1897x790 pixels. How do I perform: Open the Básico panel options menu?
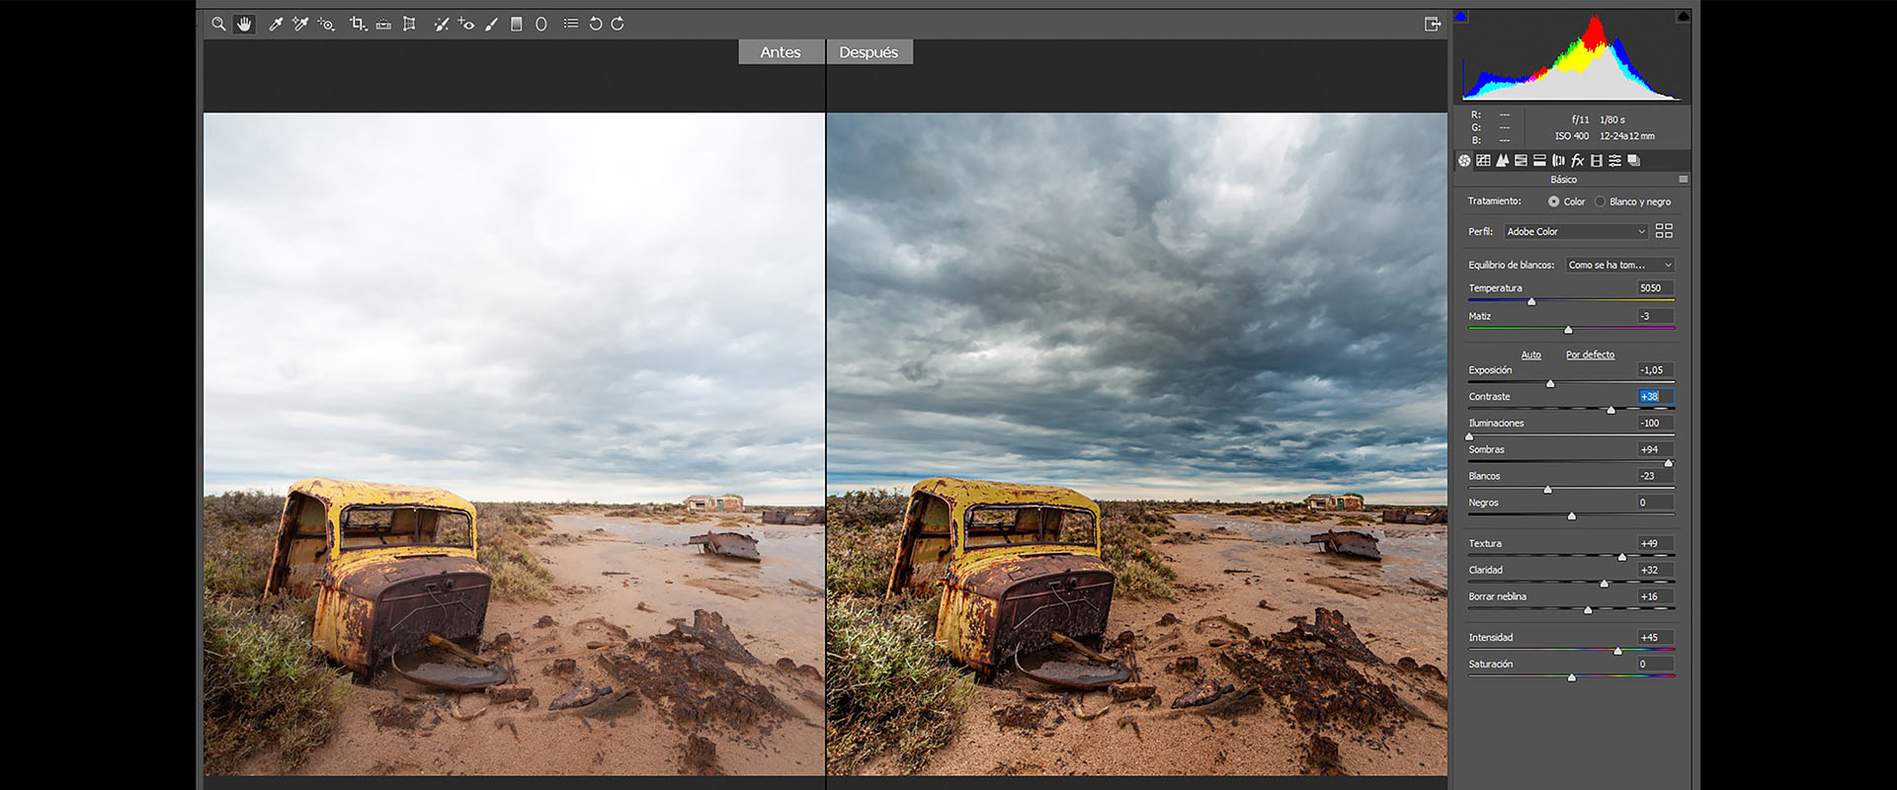(1683, 179)
